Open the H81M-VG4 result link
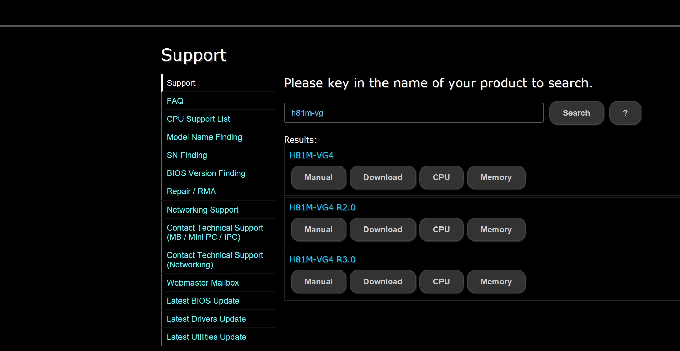 click(311, 156)
